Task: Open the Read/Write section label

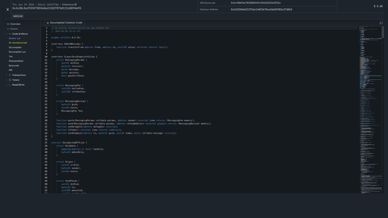Action: tap(18, 85)
